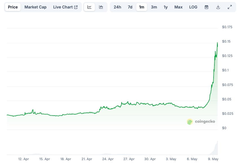Switch to the Market Cap tab
This screenshot has width=237, height=163.
tap(35, 7)
